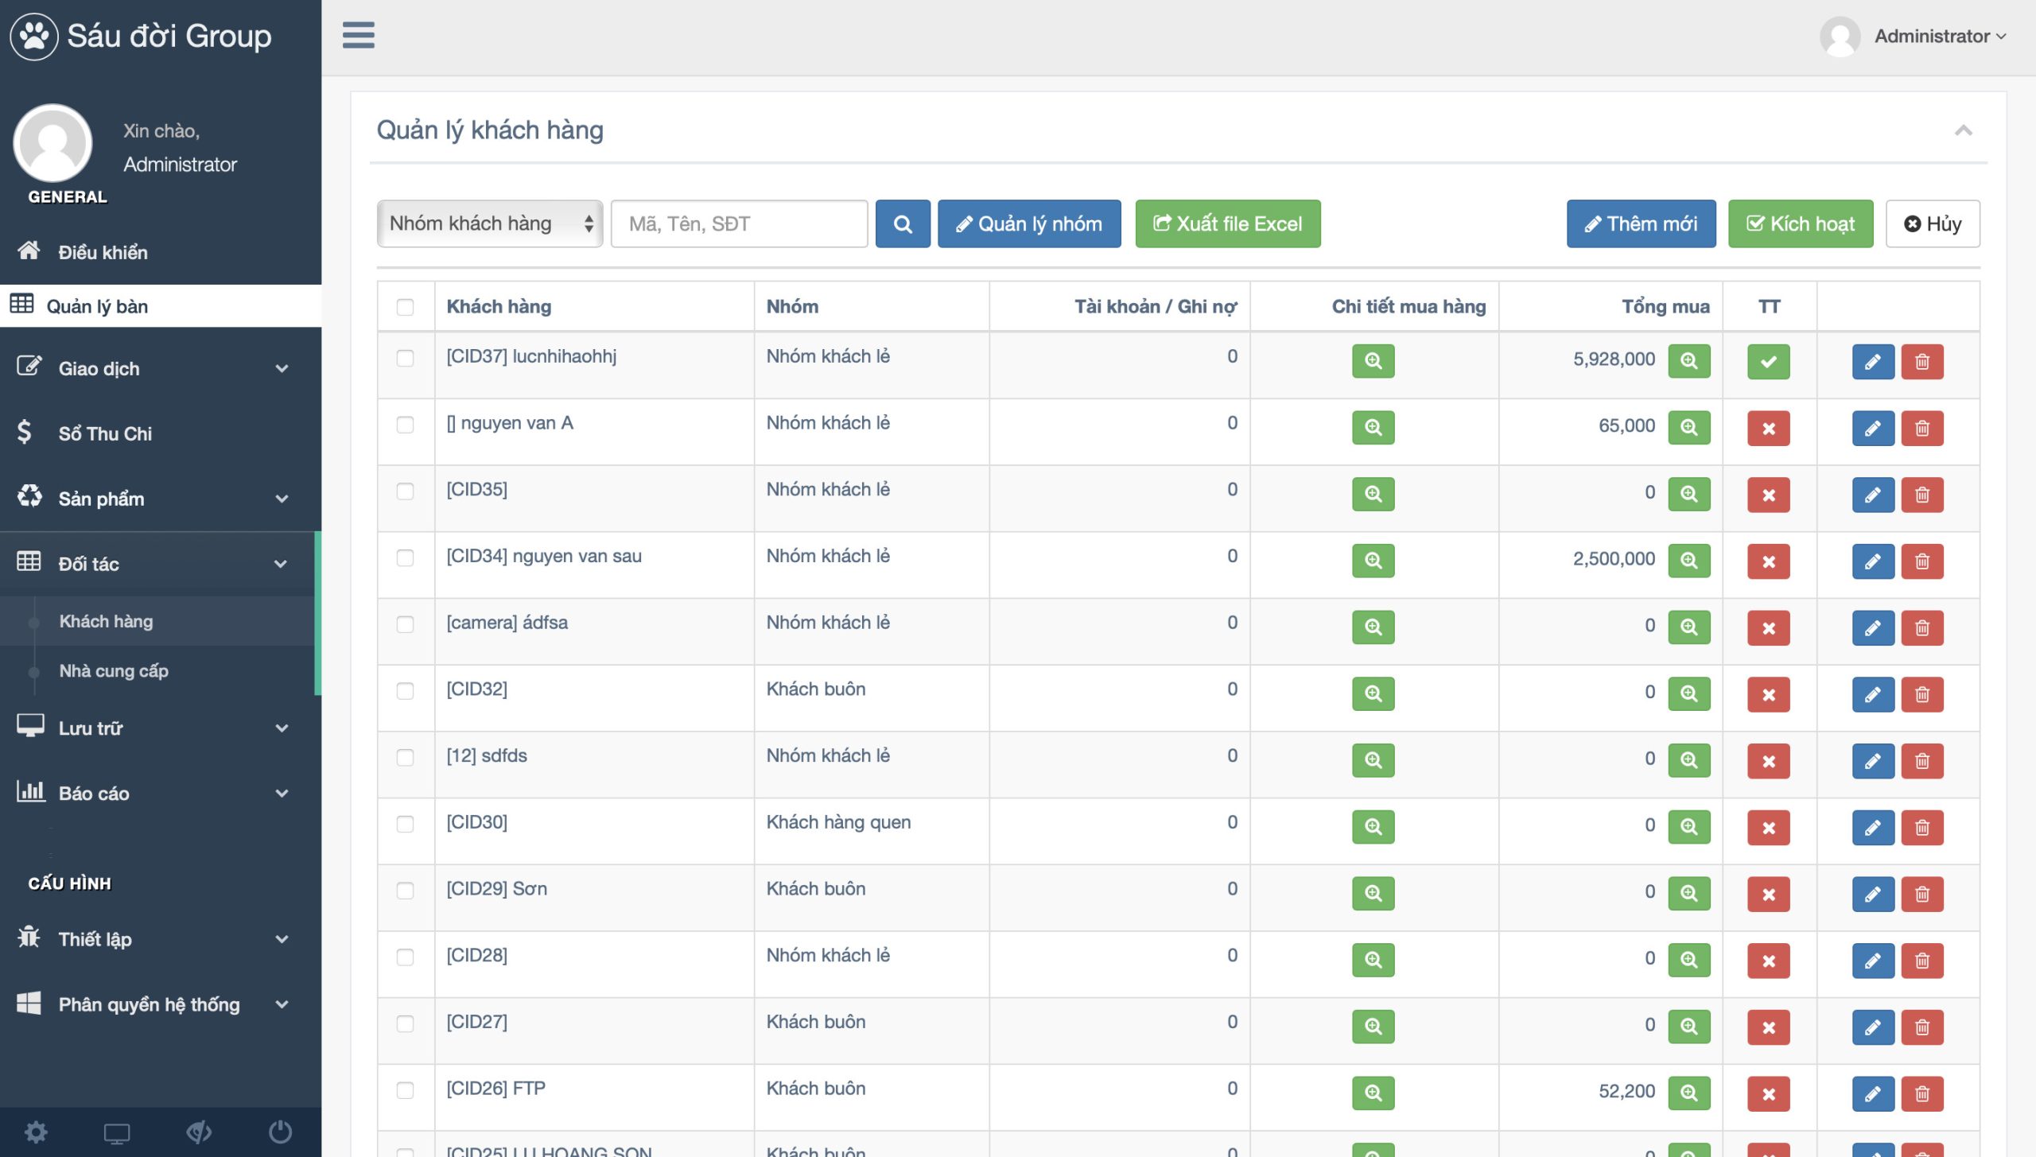Click the red inactive status X for CID35
Viewport: 2036px width, 1157px height.
coord(1768,495)
